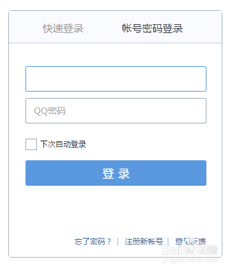Select the blue-outlined top input box
This screenshot has height=271, width=237.
pos(116,79)
